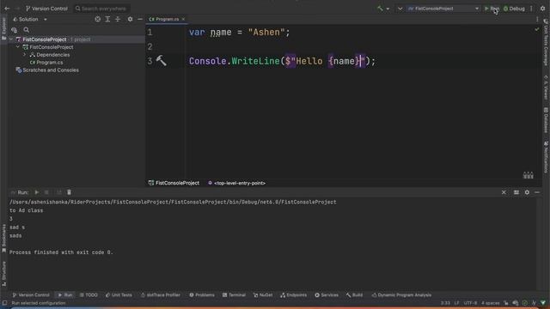Click the Search everywhere field

pyautogui.click(x=101, y=9)
